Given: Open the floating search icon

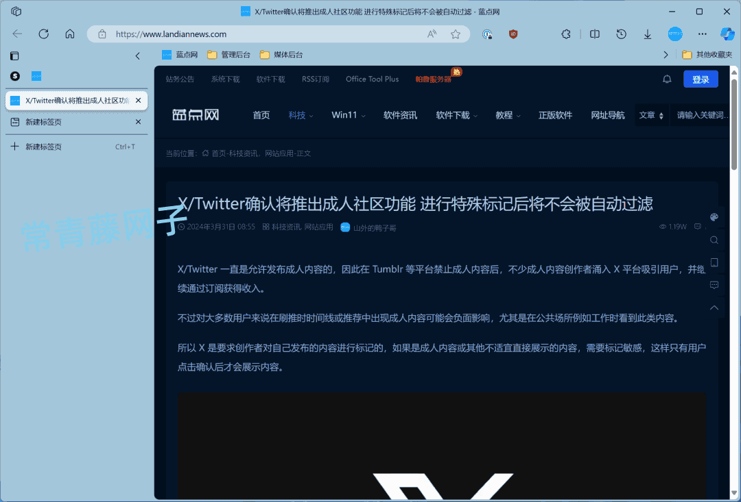Looking at the screenshot, I should [714, 240].
